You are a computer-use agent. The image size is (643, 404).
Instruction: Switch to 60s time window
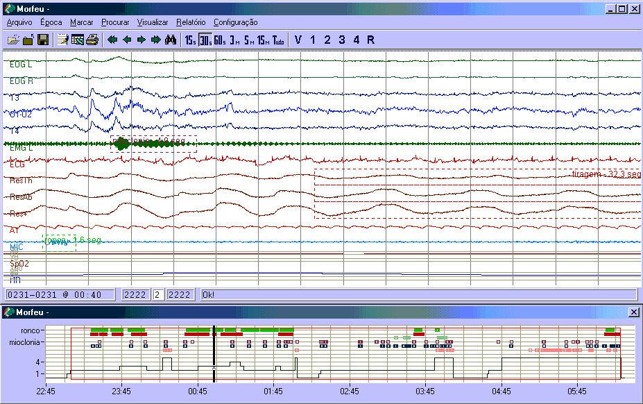click(x=220, y=40)
